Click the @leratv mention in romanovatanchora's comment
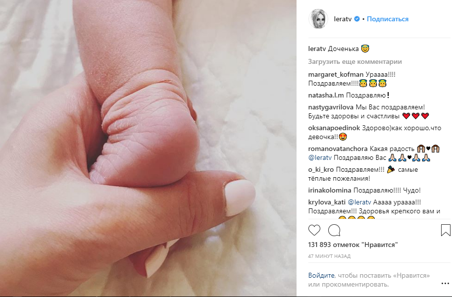Viewport: 452px width, 297px height. click(x=320, y=158)
